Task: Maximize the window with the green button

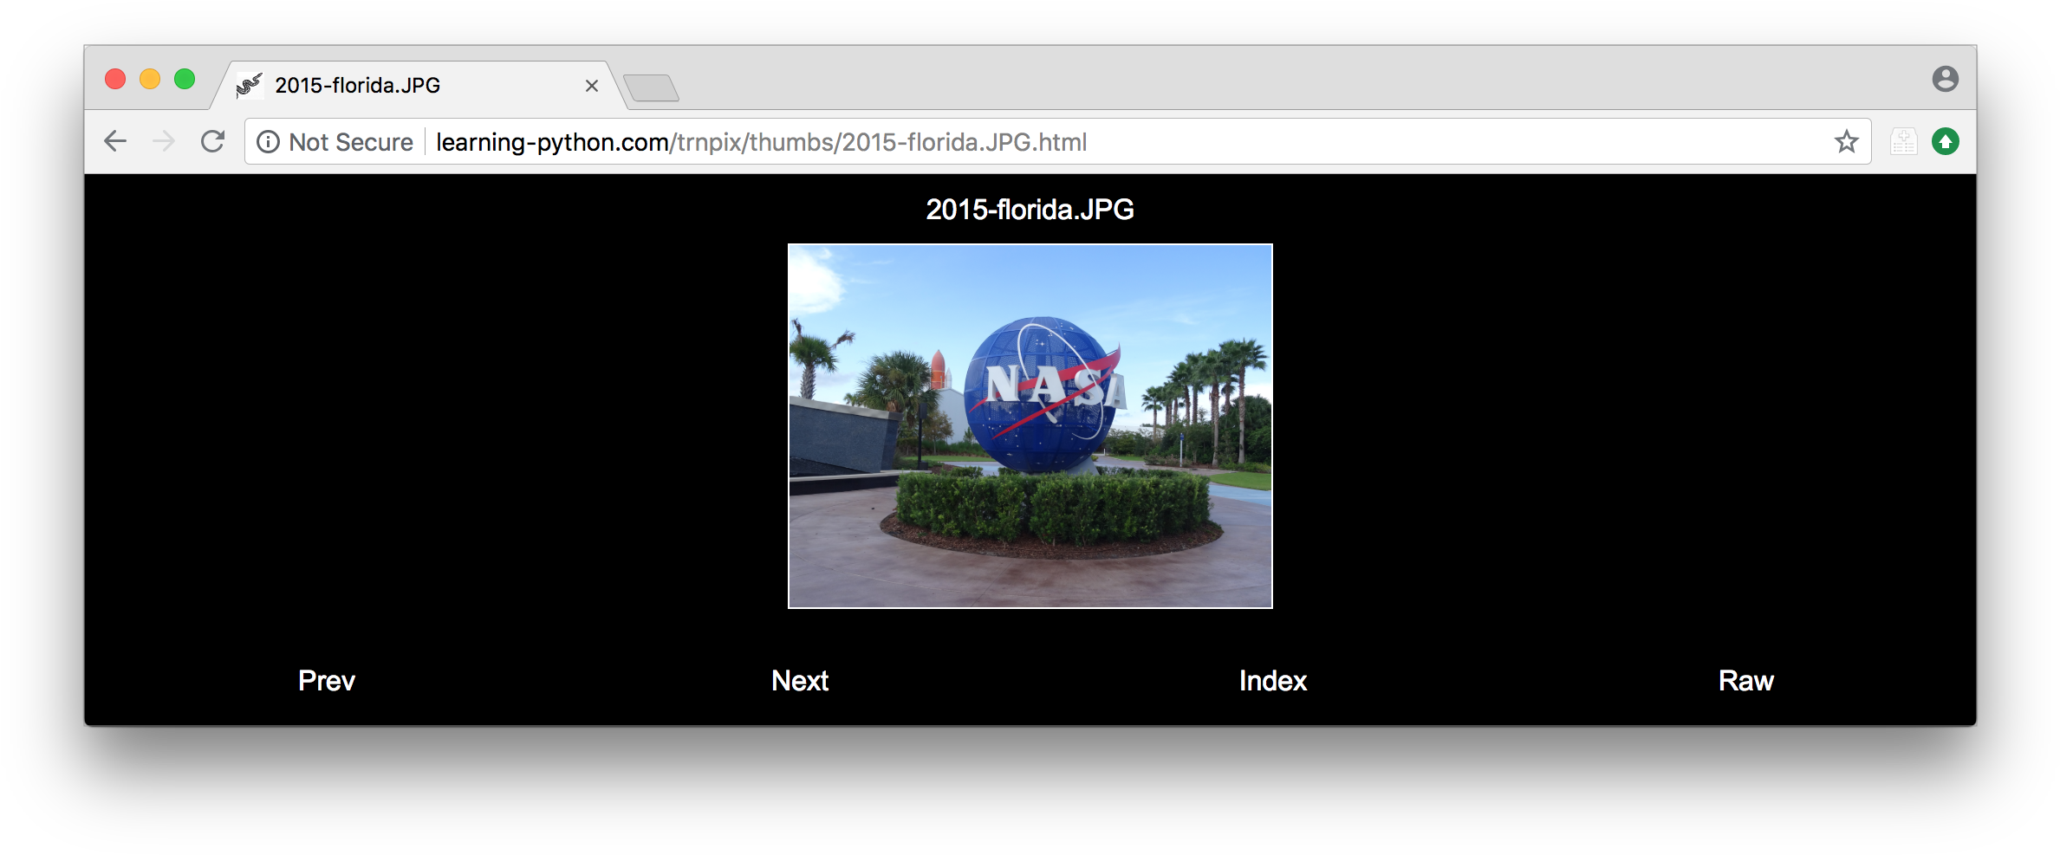Action: coord(185,79)
